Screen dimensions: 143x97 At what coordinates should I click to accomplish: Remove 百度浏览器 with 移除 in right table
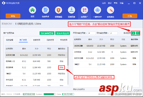(134, 58)
